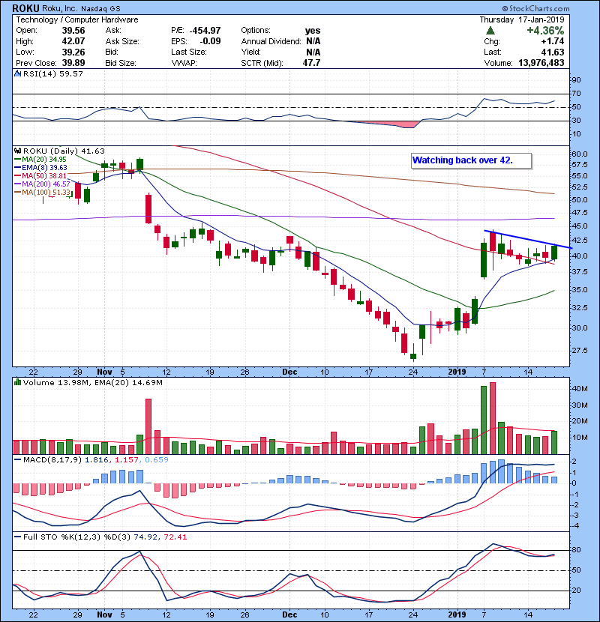Click the 40M volume axis label
This screenshot has height=622, width=600.
pyautogui.click(x=580, y=389)
